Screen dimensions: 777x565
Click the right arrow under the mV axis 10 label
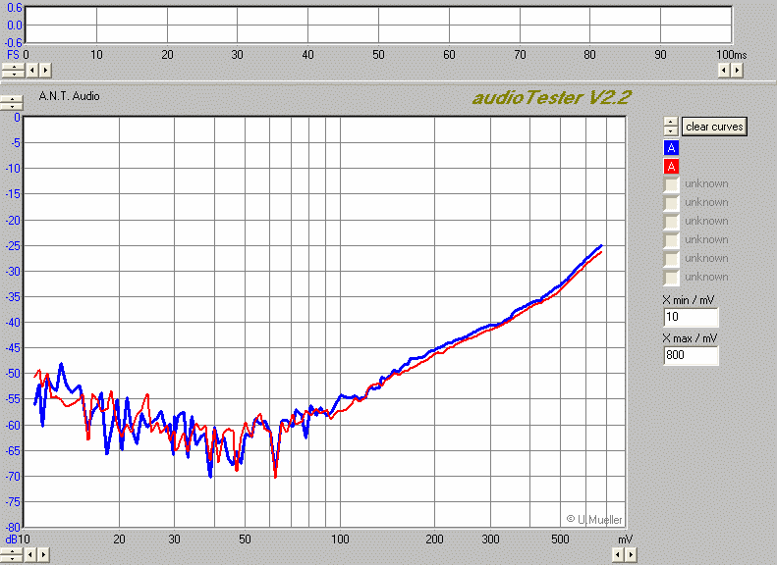(43, 554)
